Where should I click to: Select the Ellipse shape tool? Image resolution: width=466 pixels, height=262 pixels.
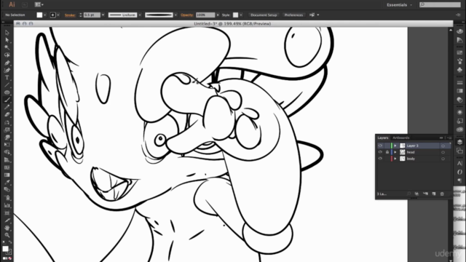[x=7, y=92]
